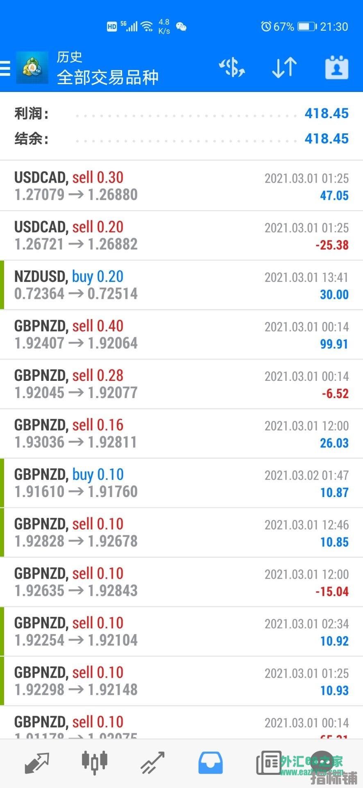Open the News tab icon
The image size is (363, 788).
269,763
